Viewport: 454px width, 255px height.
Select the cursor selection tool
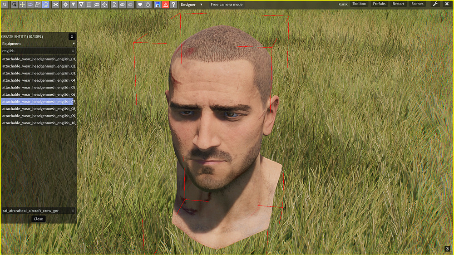[x=14, y=5]
